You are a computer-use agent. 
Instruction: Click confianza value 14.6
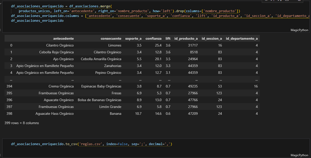pos(158,114)
